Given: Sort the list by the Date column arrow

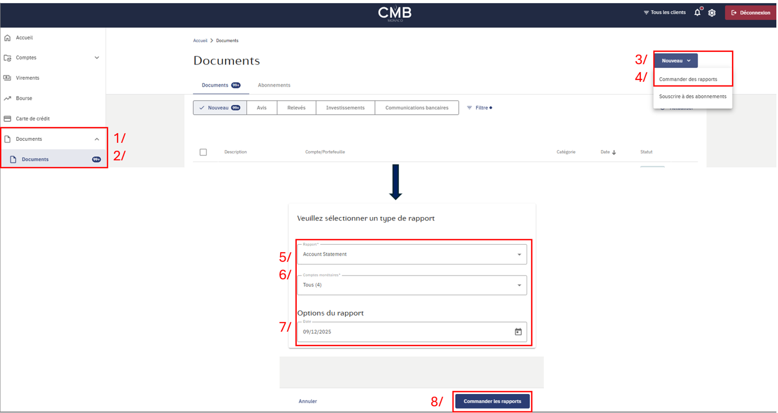Looking at the screenshot, I should (614, 153).
